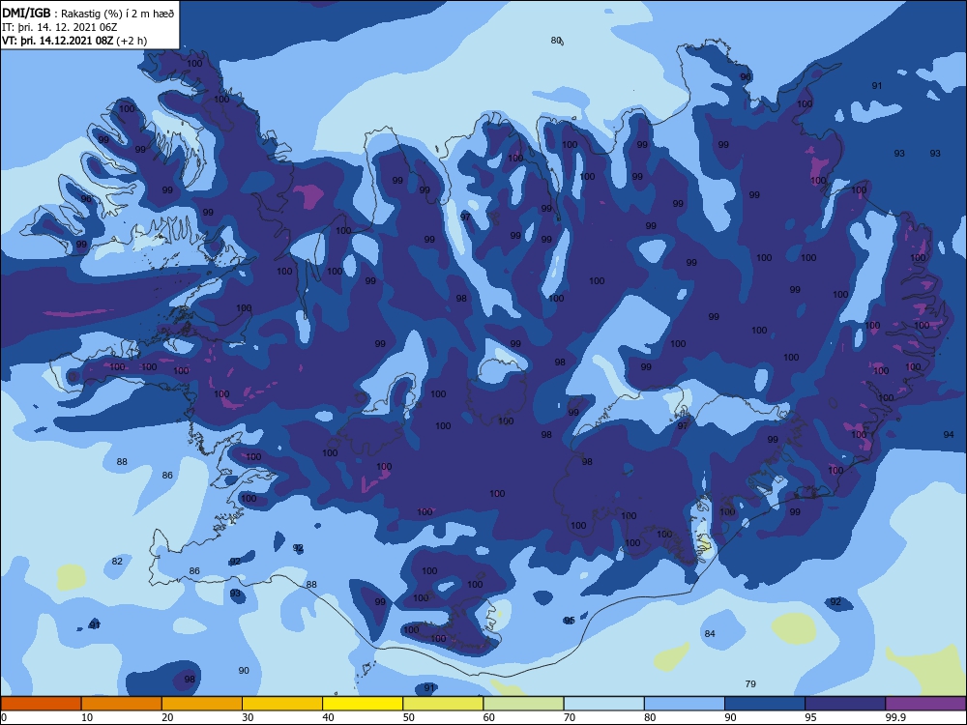Click the '99.9' legend tick label
Screen dimensions: 967x725
895,717
